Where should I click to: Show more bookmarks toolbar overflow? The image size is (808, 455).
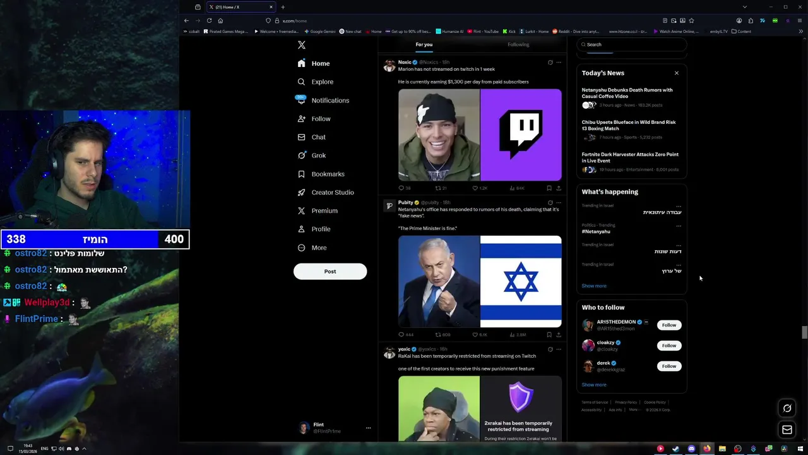[801, 31]
